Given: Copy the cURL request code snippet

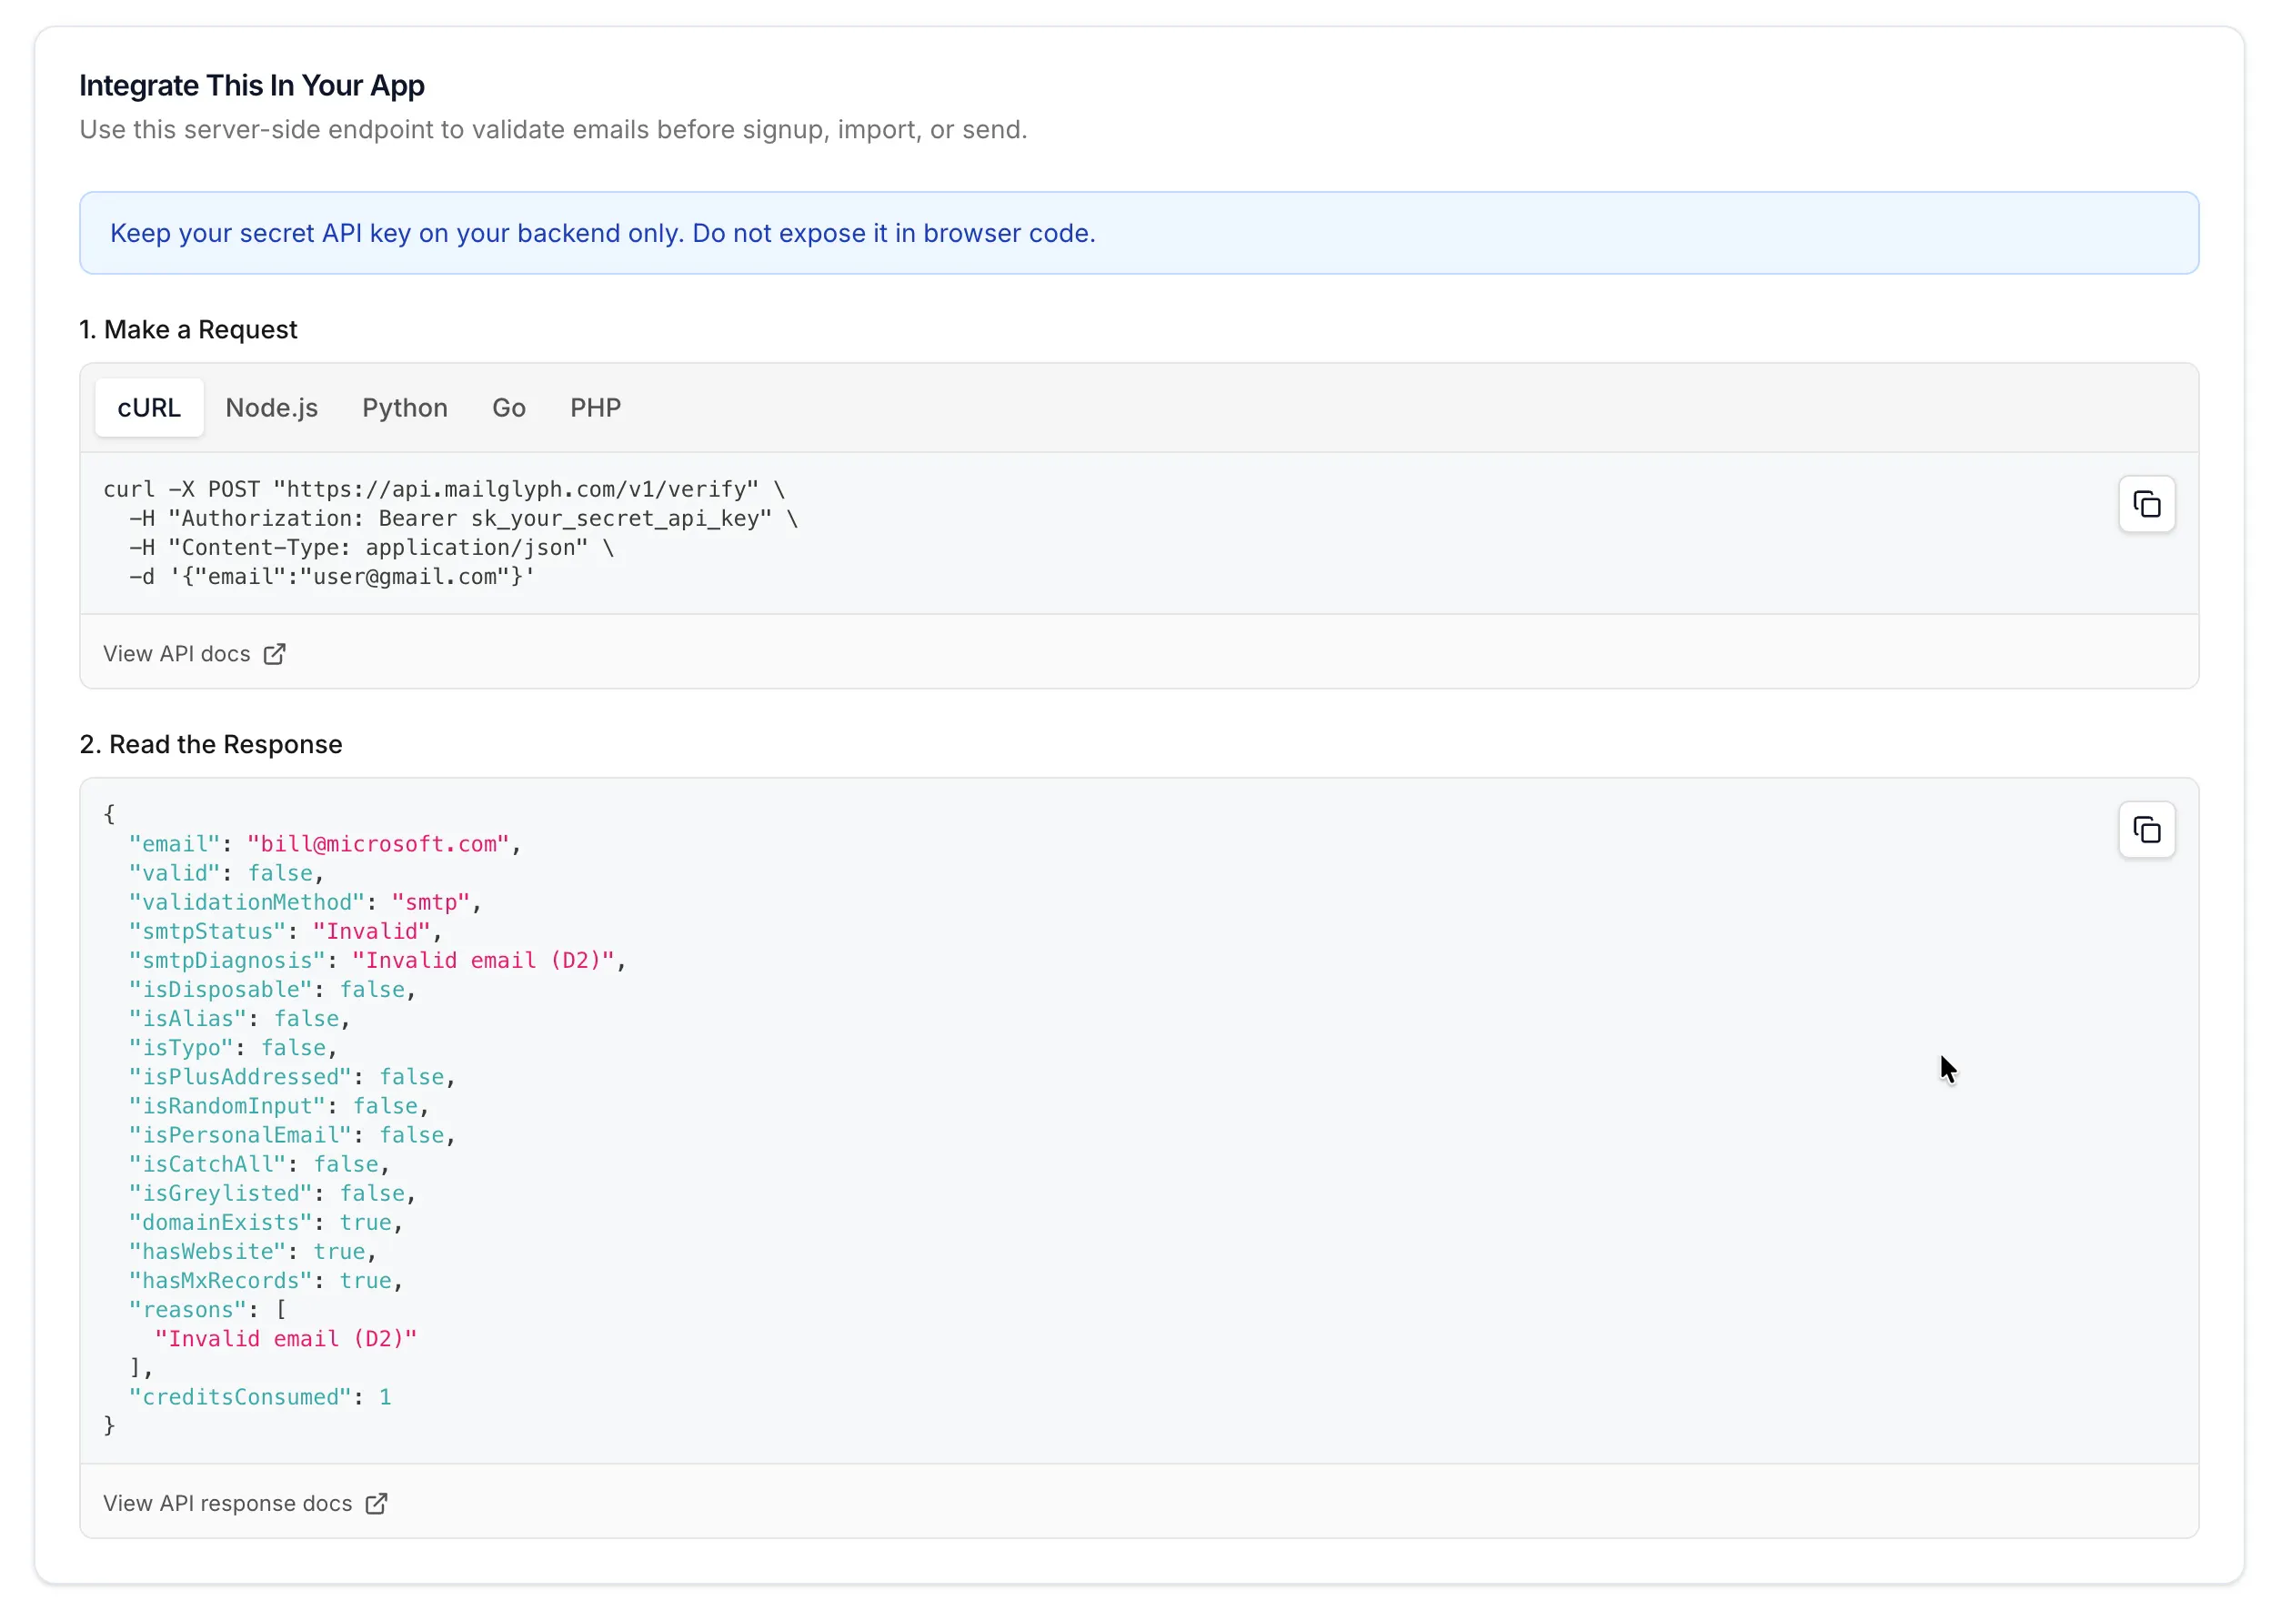Looking at the screenshot, I should tap(2146, 504).
